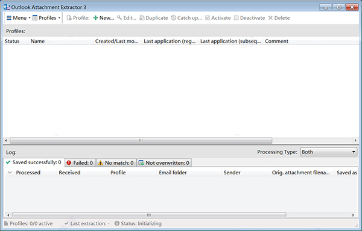Switch to the No match tab
The width and height of the screenshot is (362, 231).
pos(116,163)
